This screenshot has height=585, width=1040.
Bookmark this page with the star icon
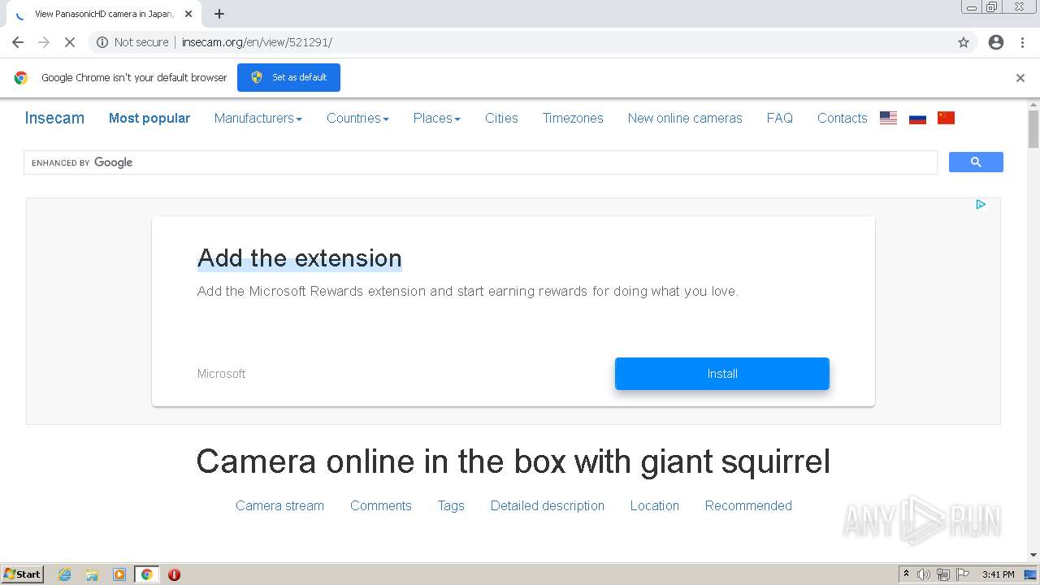pos(964,42)
